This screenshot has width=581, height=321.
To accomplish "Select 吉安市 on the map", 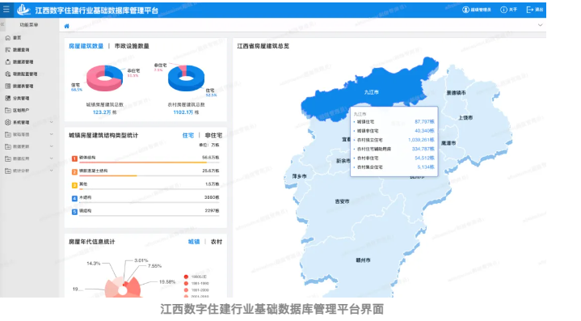I will pyautogui.click(x=342, y=201).
